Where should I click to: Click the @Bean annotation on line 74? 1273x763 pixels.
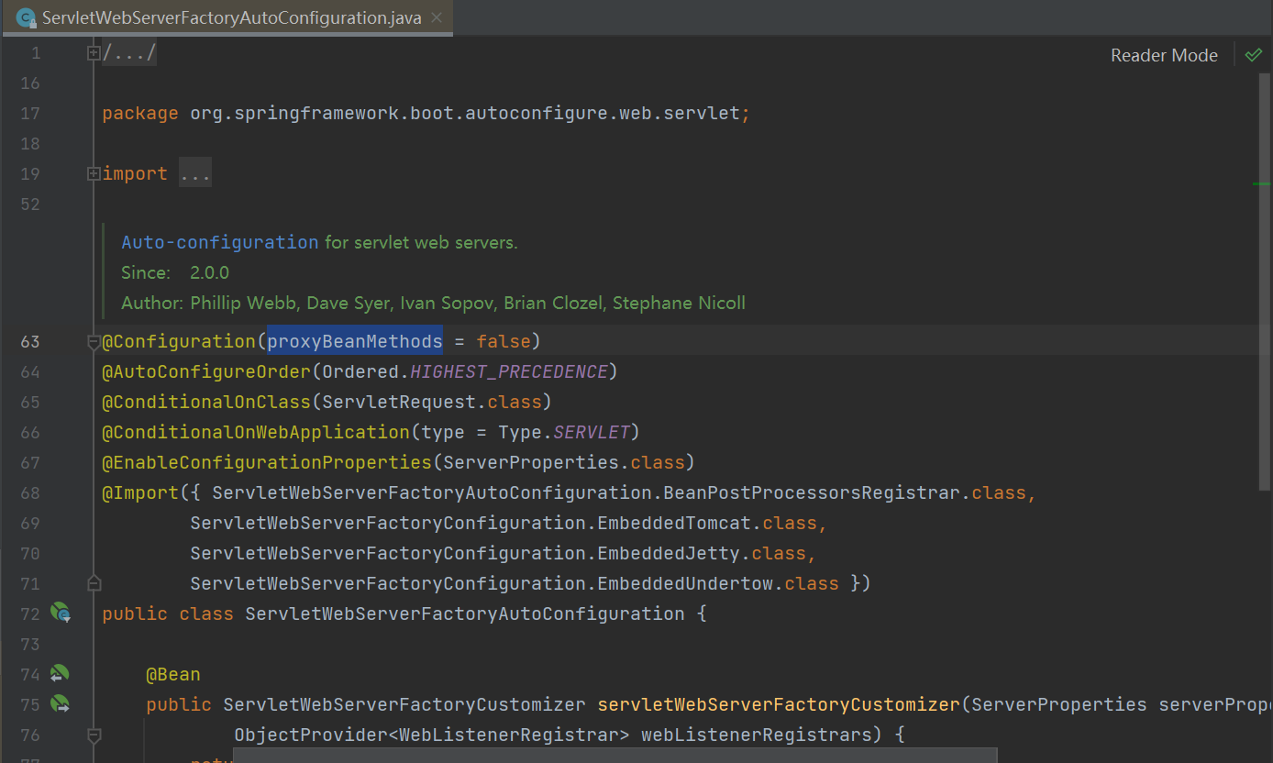(x=173, y=674)
